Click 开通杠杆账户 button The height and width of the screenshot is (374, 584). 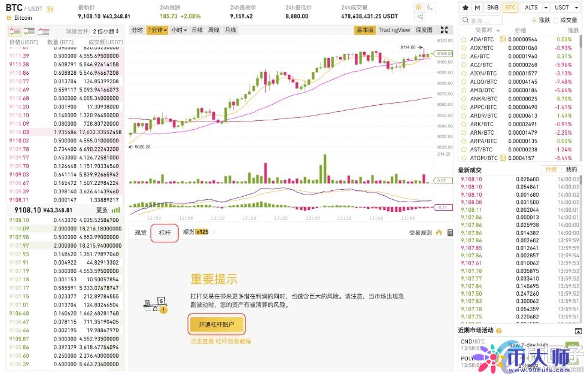[x=217, y=324]
